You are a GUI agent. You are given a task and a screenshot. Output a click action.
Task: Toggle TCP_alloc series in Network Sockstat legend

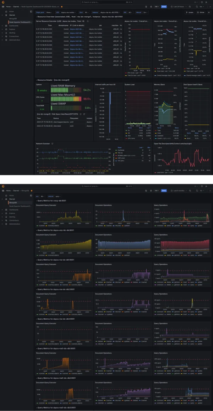[121, 160]
